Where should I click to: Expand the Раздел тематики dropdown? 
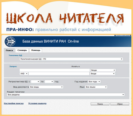pyautogui.click(x=66, y=95)
